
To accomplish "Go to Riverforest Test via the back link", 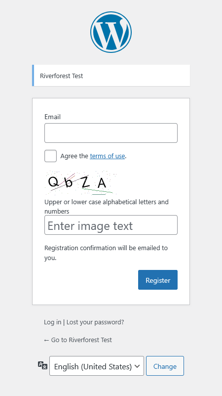I will point(78,340).
